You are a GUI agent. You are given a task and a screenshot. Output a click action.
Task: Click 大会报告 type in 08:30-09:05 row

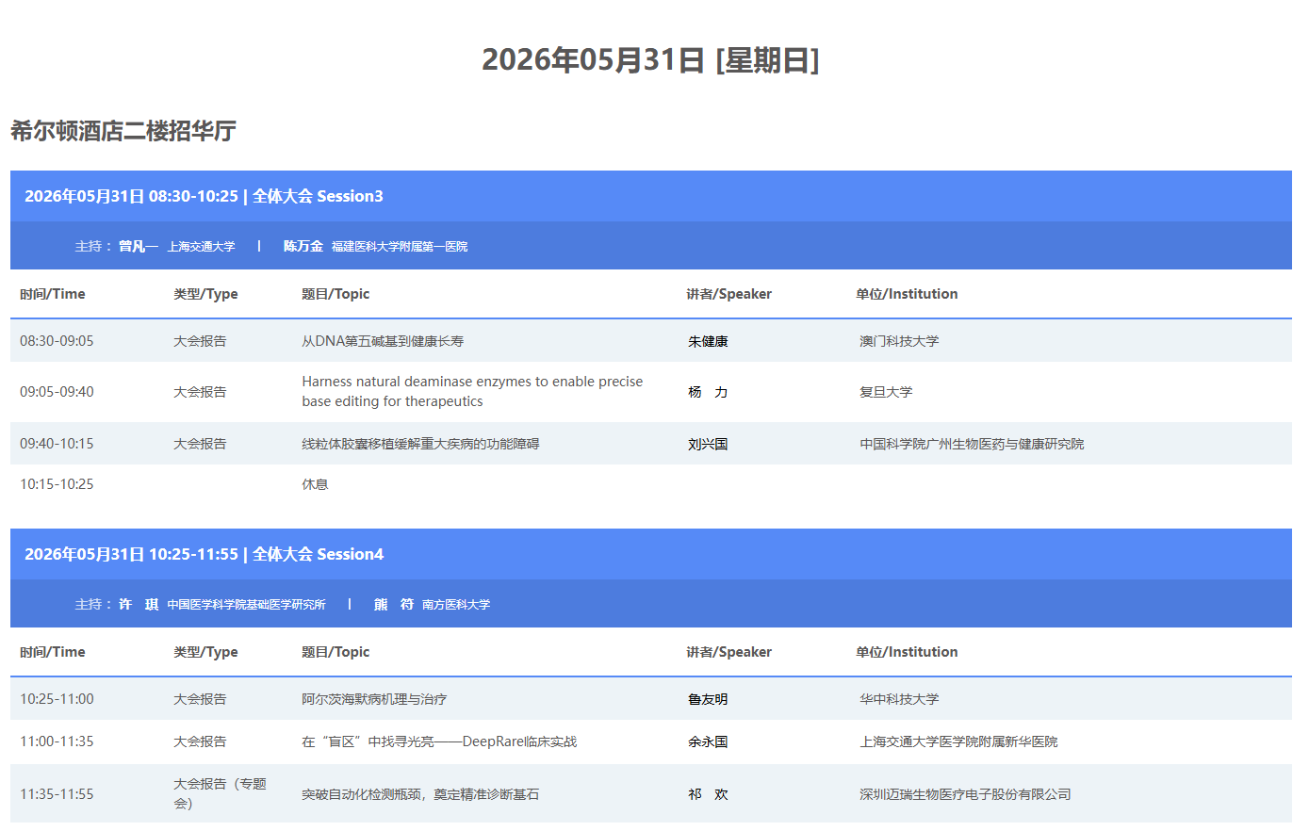[200, 341]
